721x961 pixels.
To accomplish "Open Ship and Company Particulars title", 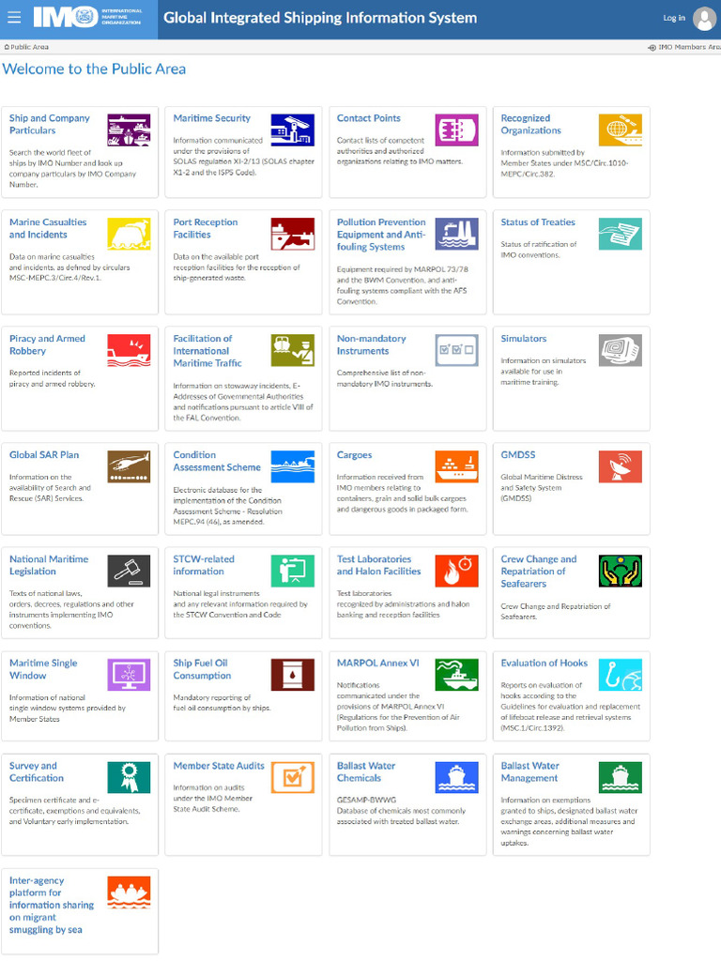I will [x=49, y=125].
